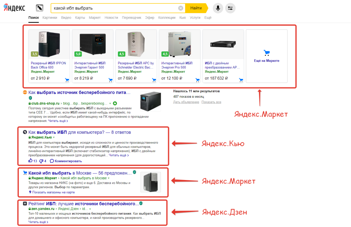Click the Найти search button
351x227 pixels.
click(196, 8)
